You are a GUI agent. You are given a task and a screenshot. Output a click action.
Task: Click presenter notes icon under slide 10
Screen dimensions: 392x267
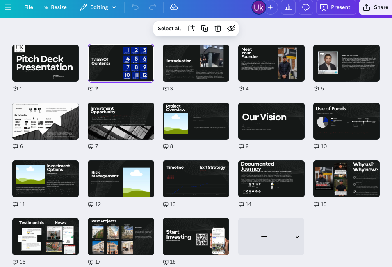(x=316, y=146)
